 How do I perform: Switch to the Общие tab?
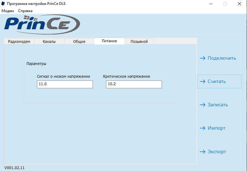pos(79,41)
